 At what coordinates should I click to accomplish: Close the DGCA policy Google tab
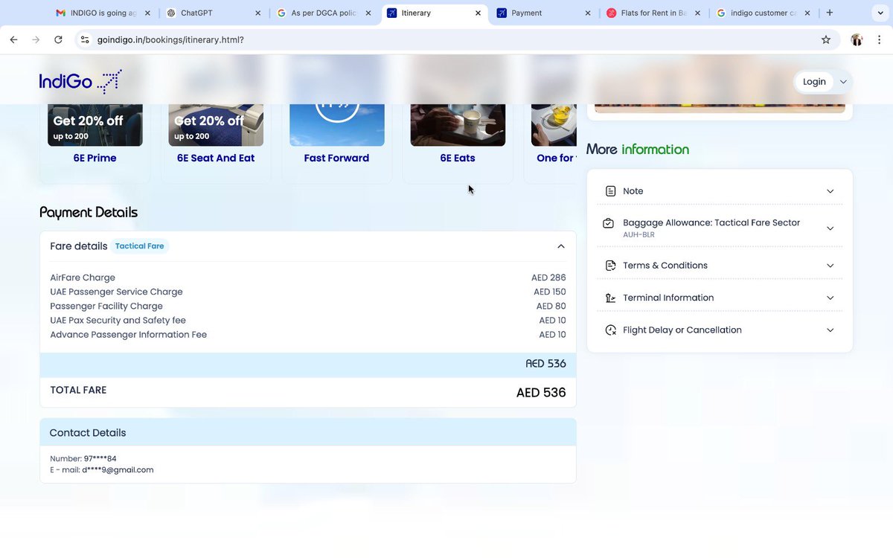(x=368, y=13)
